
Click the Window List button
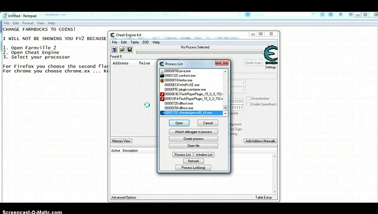point(204,155)
